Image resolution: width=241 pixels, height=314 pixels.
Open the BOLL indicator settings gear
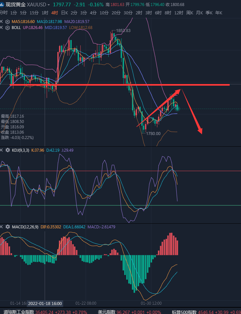(8, 27)
